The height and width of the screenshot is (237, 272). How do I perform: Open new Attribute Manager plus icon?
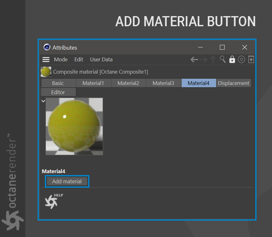[251, 59]
